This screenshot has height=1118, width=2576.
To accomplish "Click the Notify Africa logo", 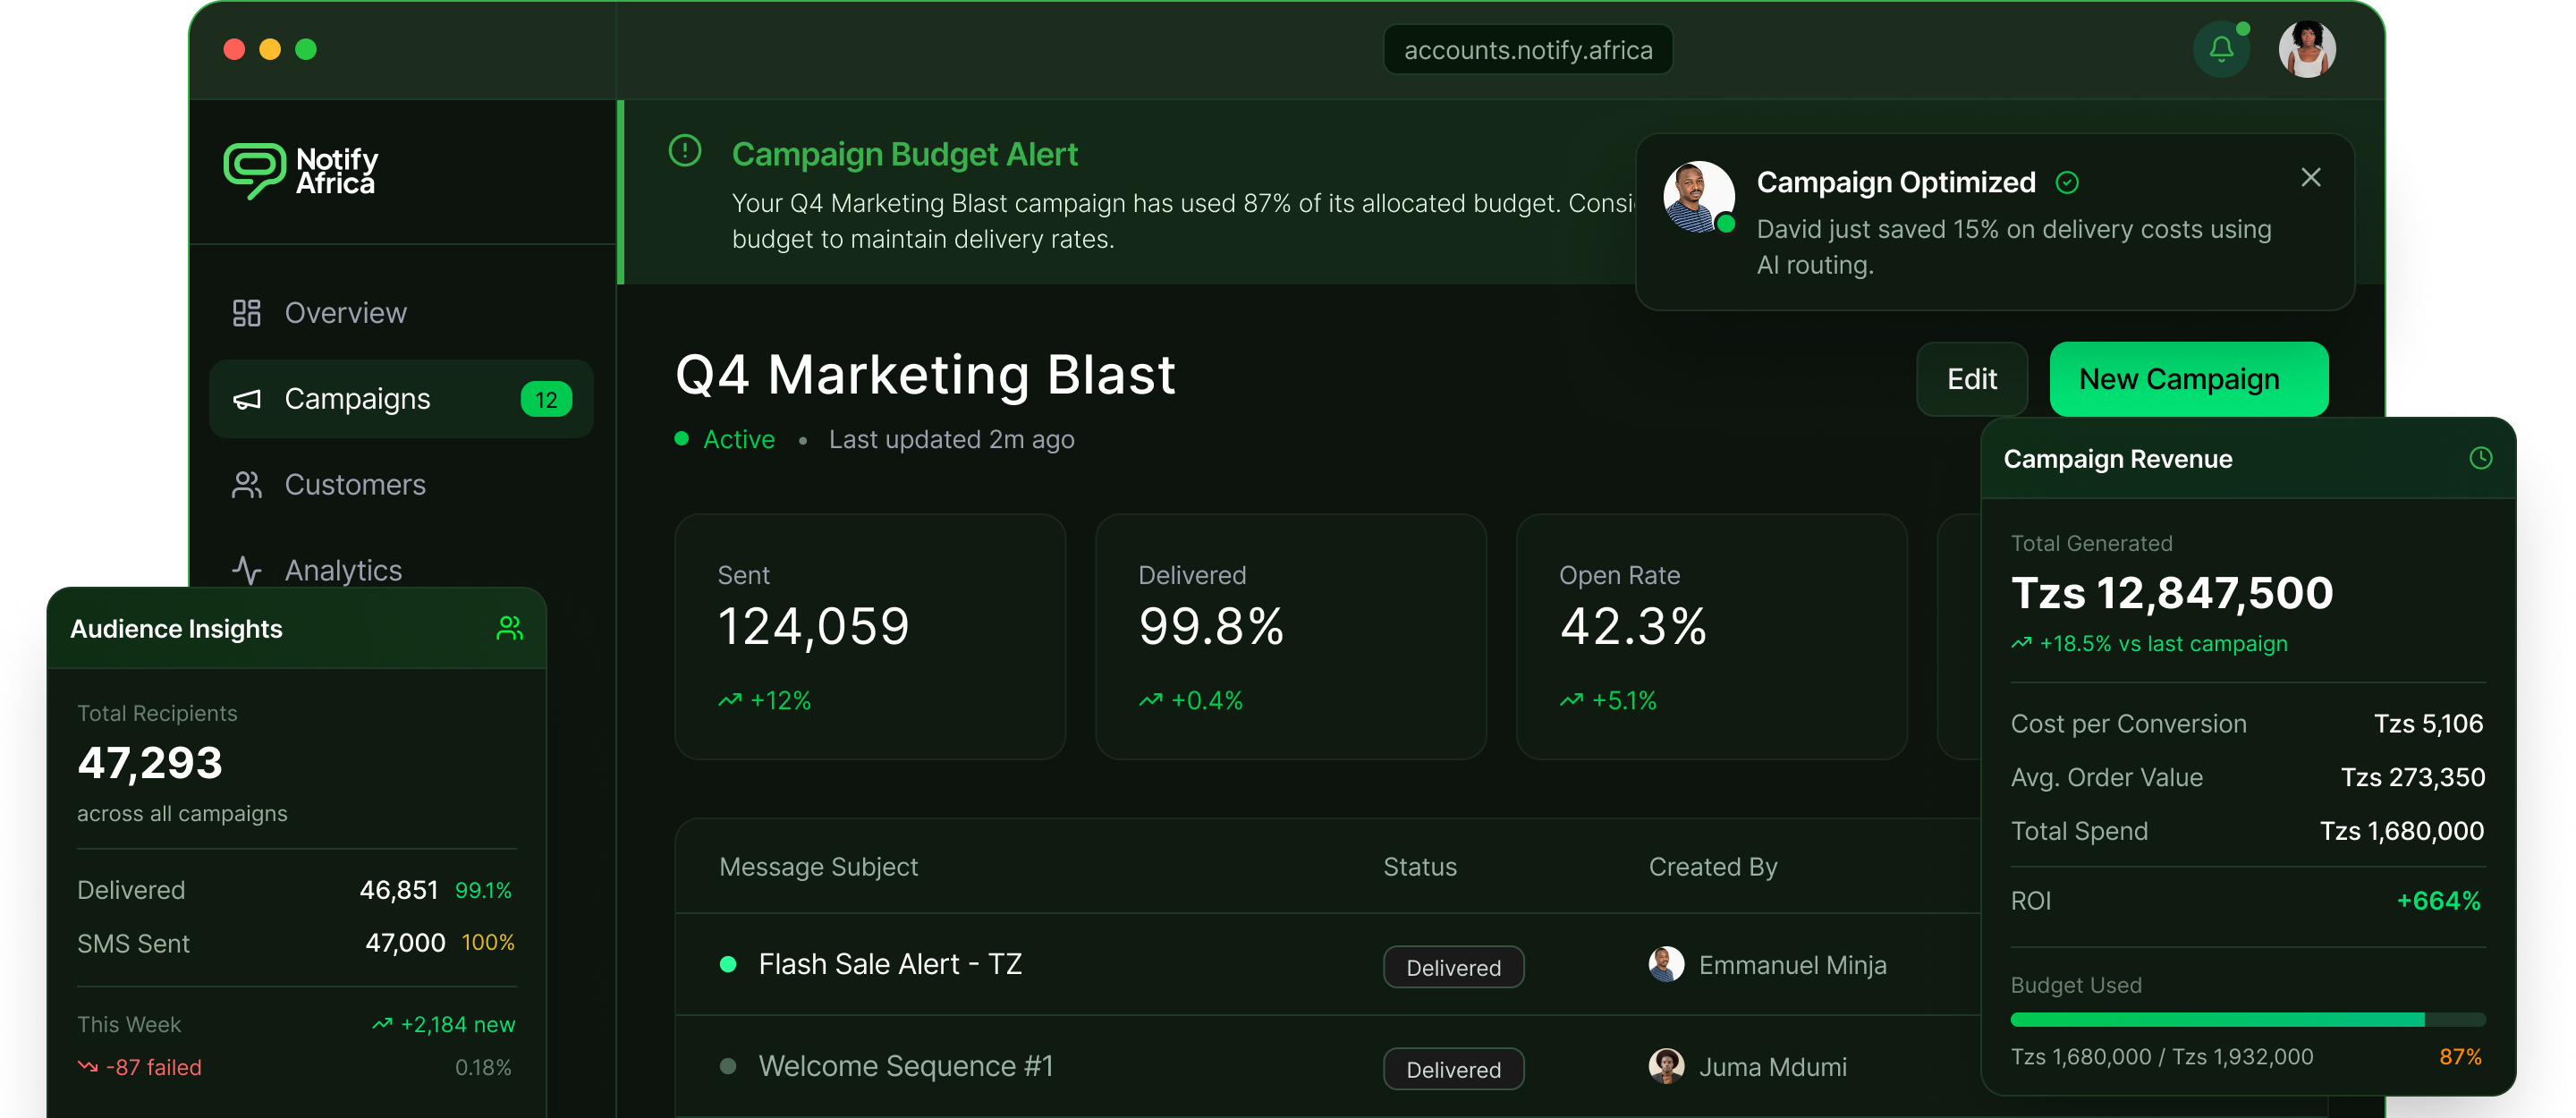I will [x=301, y=171].
